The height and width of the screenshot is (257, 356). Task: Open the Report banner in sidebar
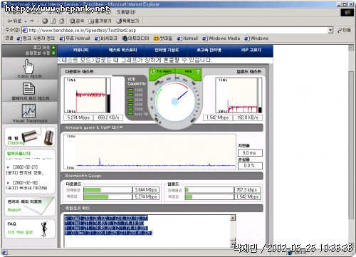click(x=30, y=206)
